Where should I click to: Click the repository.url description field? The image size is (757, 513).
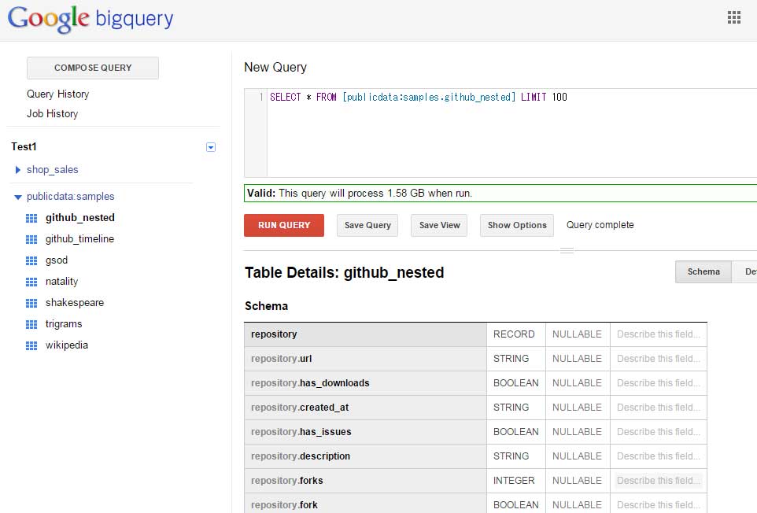658,359
